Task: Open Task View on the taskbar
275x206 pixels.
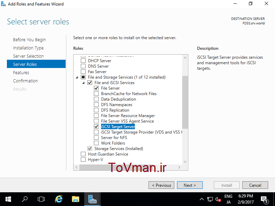Action: 41,199
